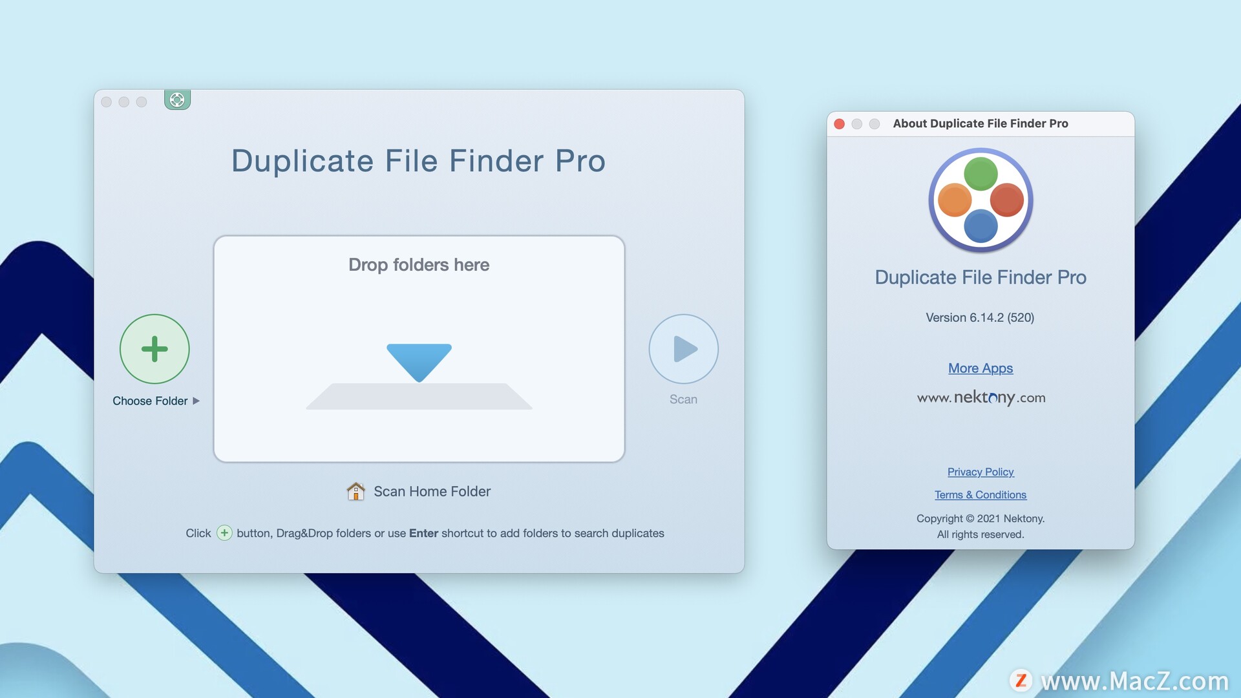Click the www.nektony.com website text
This screenshot has height=698, width=1241.
click(980, 396)
